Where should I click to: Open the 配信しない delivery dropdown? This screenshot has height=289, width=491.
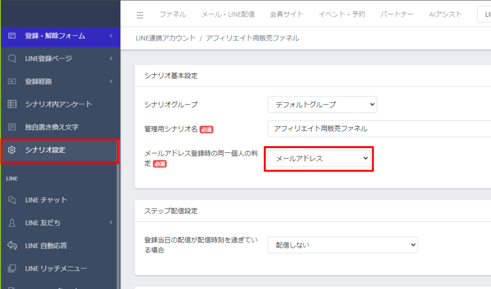pyautogui.click(x=342, y=245)
